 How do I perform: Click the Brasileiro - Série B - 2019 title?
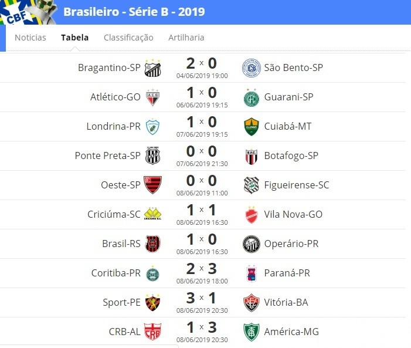[134, 12]
